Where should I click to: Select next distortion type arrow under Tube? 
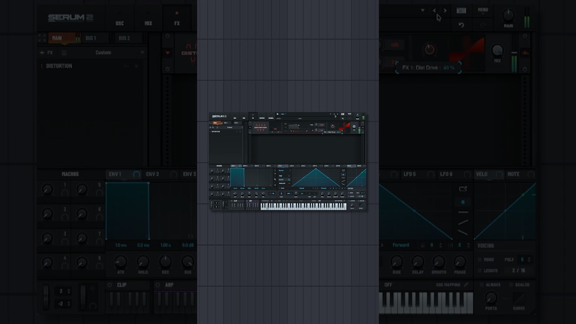pyautogui.click(x=278, y=132)
